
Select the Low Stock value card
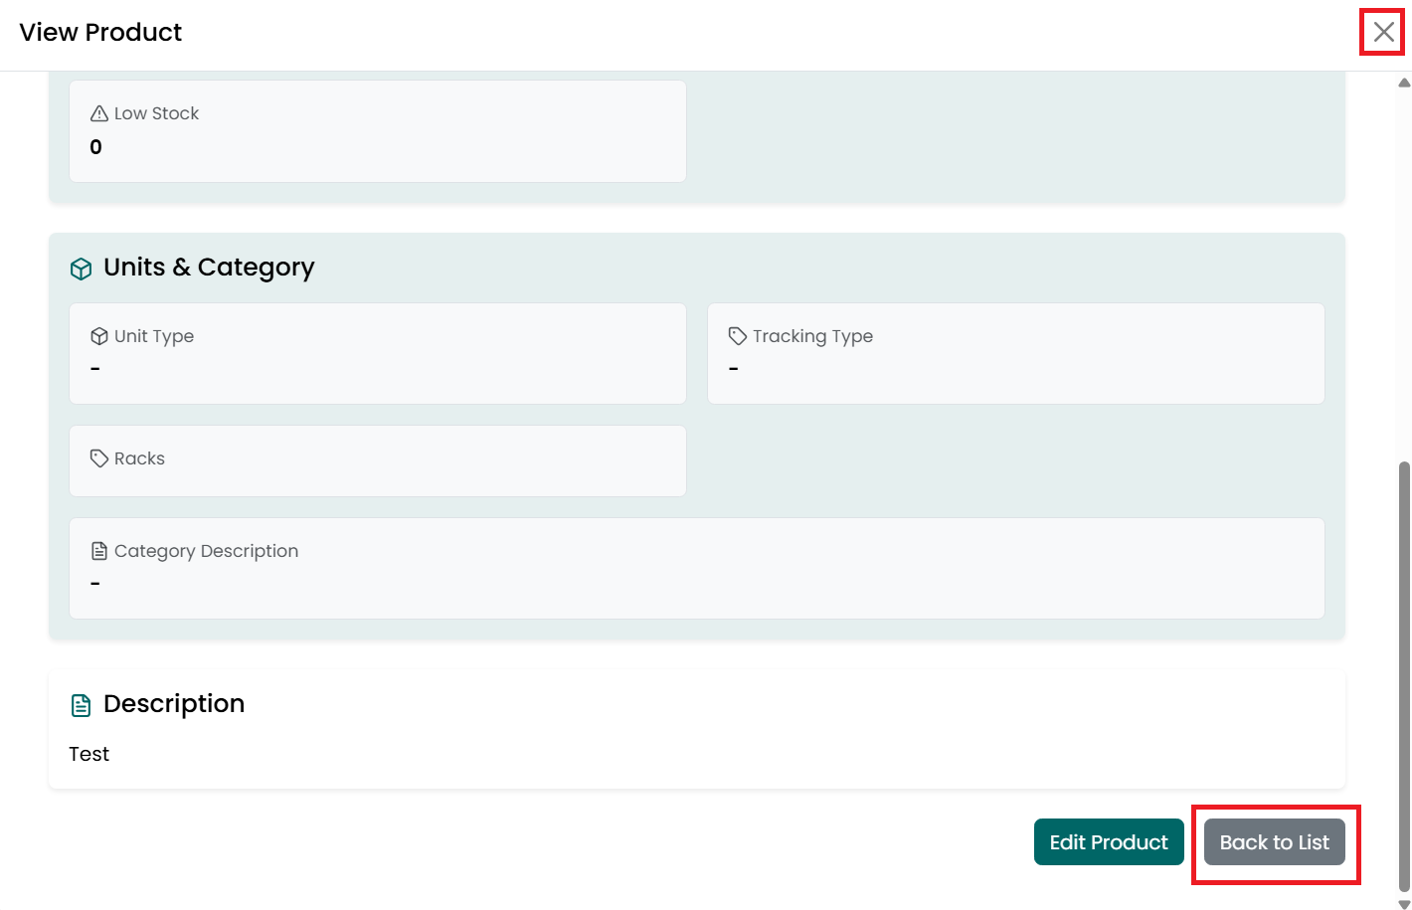pyautogui.click(x=378, y=131)
